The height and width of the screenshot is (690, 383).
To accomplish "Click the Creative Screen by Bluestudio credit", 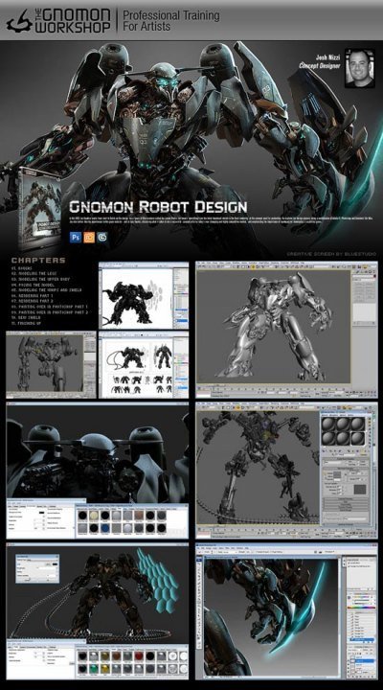I will tap(331, 254).
